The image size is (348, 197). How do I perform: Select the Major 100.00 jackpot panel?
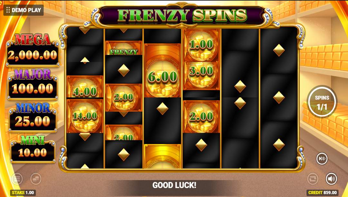click(33, 85)
